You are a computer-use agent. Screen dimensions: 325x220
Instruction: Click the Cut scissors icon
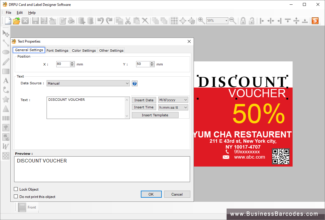coord(128,21)
